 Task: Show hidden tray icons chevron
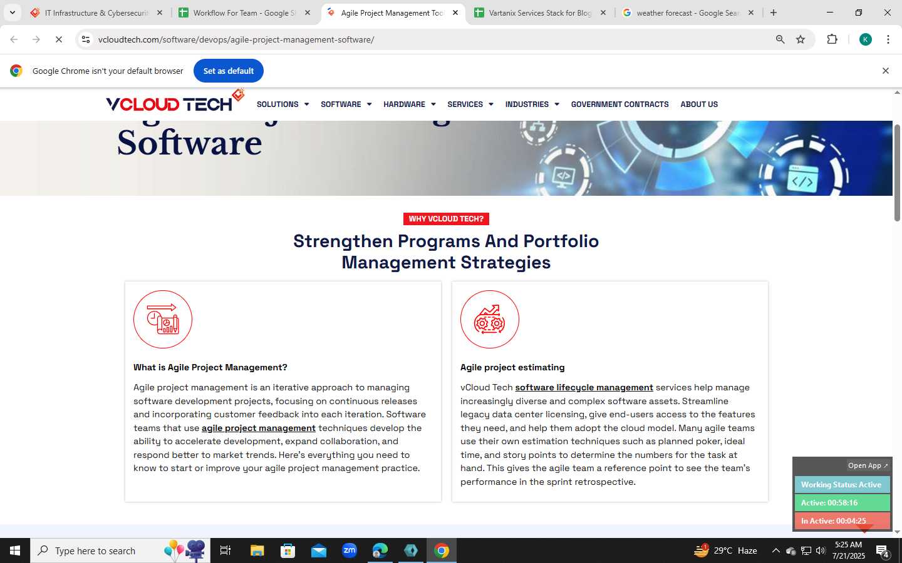click(x=775, y=550)
